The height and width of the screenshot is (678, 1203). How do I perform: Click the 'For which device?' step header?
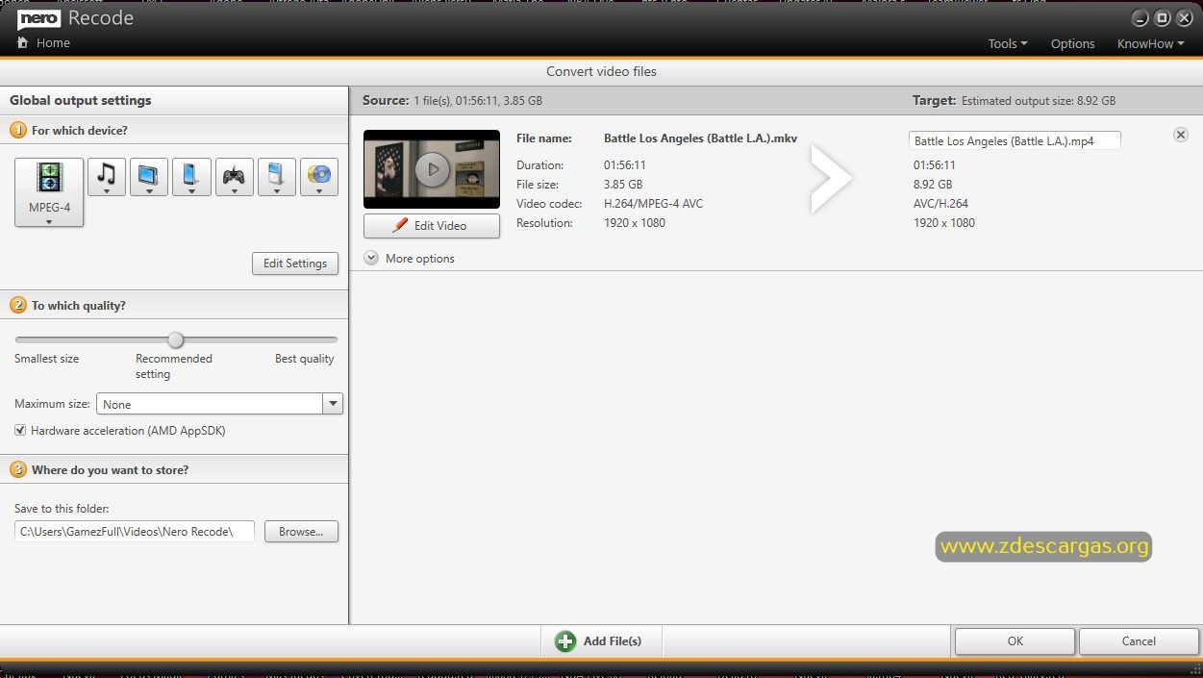pyautogui.click(x=80, y=130)
